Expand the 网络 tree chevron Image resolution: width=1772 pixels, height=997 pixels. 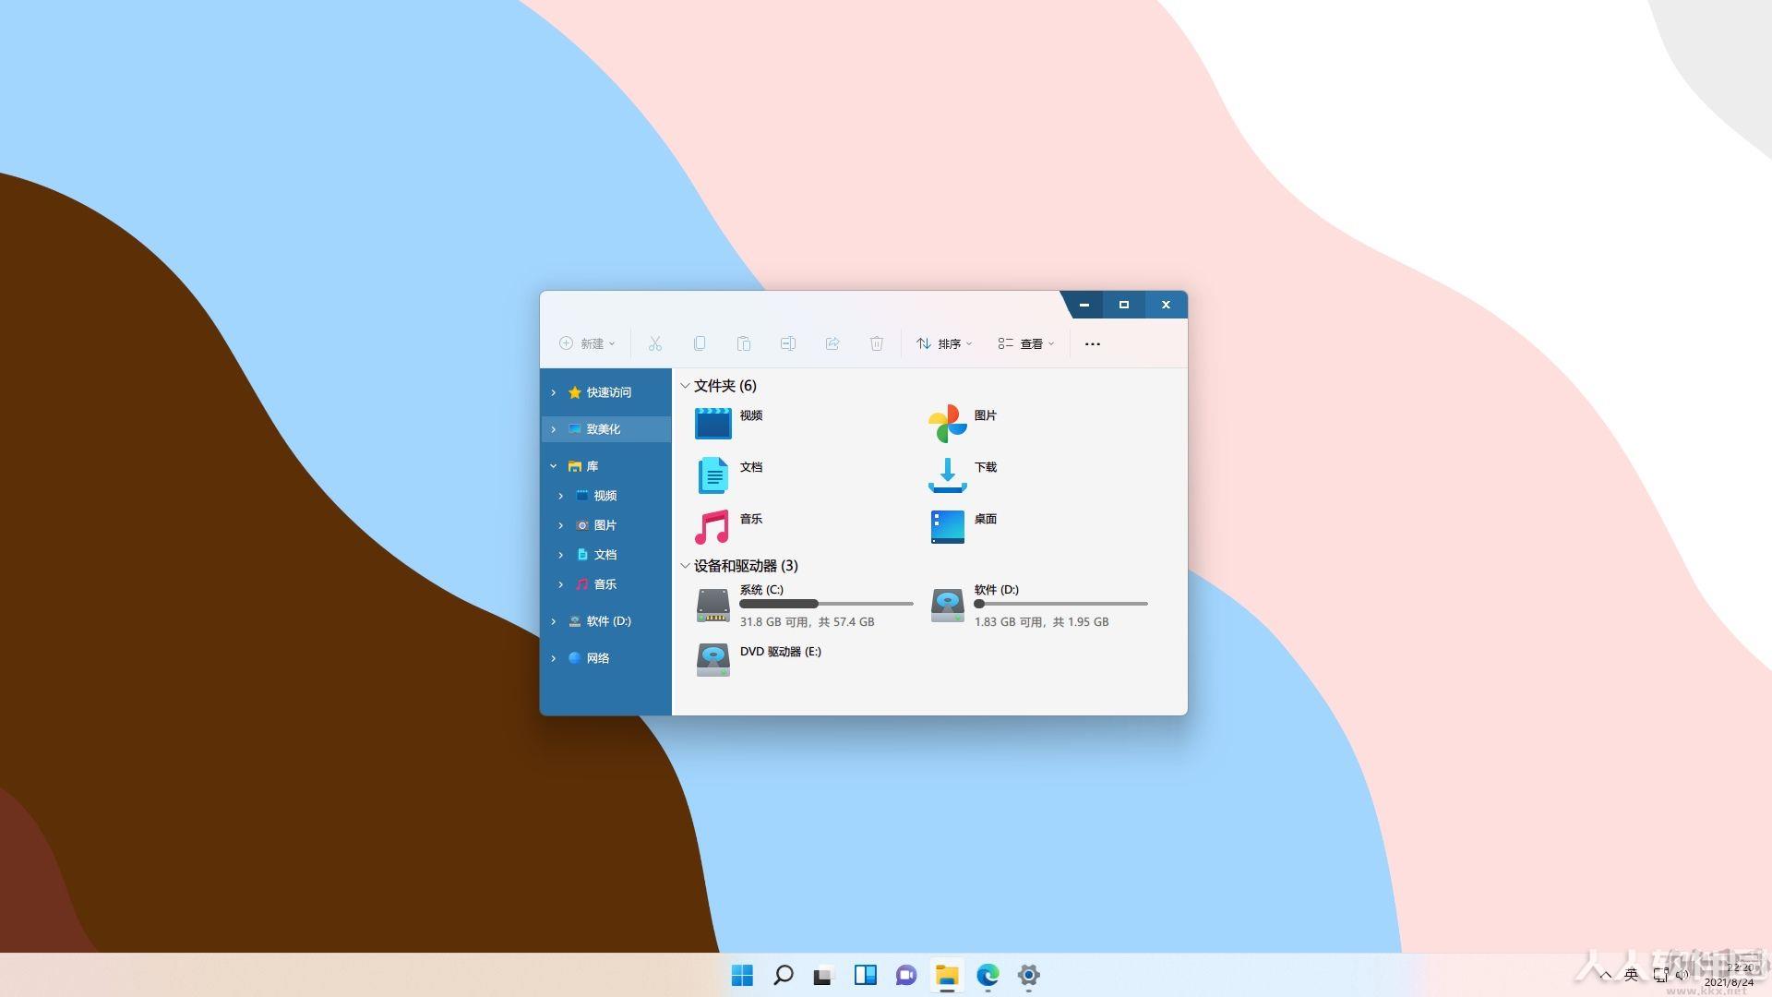(554, 658)
